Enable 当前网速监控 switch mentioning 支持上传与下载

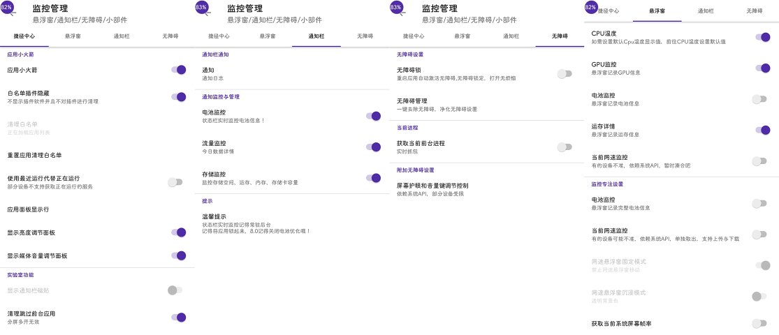point(759,234)
